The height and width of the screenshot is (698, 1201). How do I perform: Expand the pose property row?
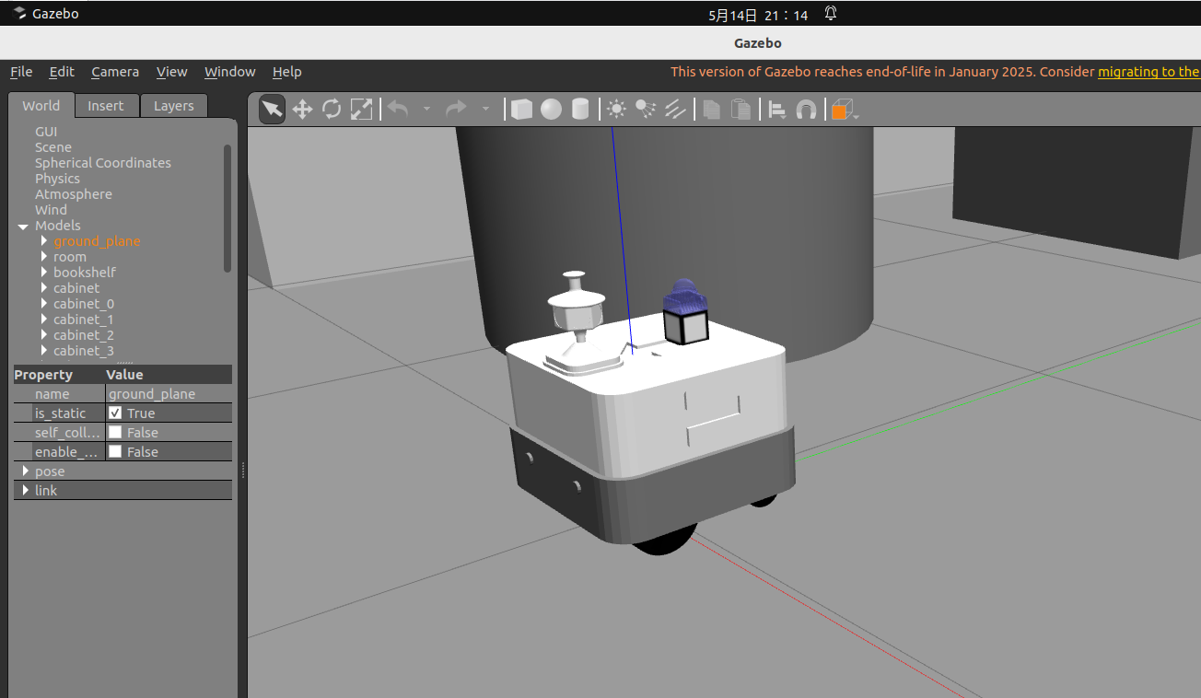pos(26,471)
